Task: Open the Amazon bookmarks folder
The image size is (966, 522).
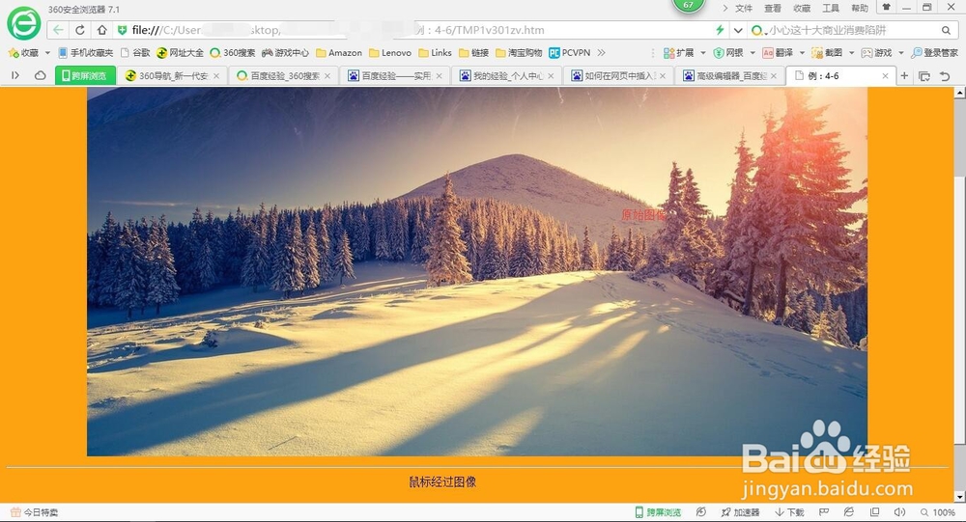Action: [339, 53]
